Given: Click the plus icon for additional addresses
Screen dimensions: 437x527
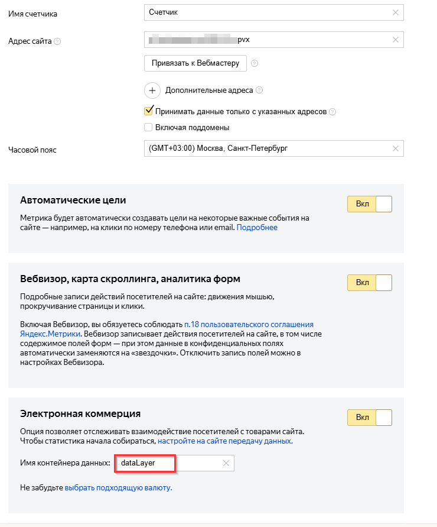Looking at the screenshot, I should pyautogui.click(x=152, y=90).
